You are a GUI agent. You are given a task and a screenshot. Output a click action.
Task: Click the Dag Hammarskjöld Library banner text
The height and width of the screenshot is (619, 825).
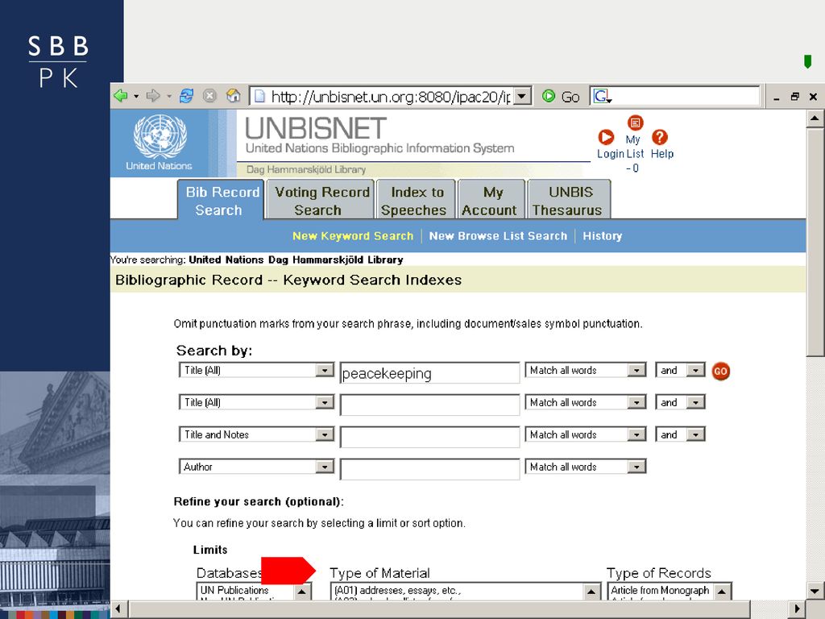306,169
